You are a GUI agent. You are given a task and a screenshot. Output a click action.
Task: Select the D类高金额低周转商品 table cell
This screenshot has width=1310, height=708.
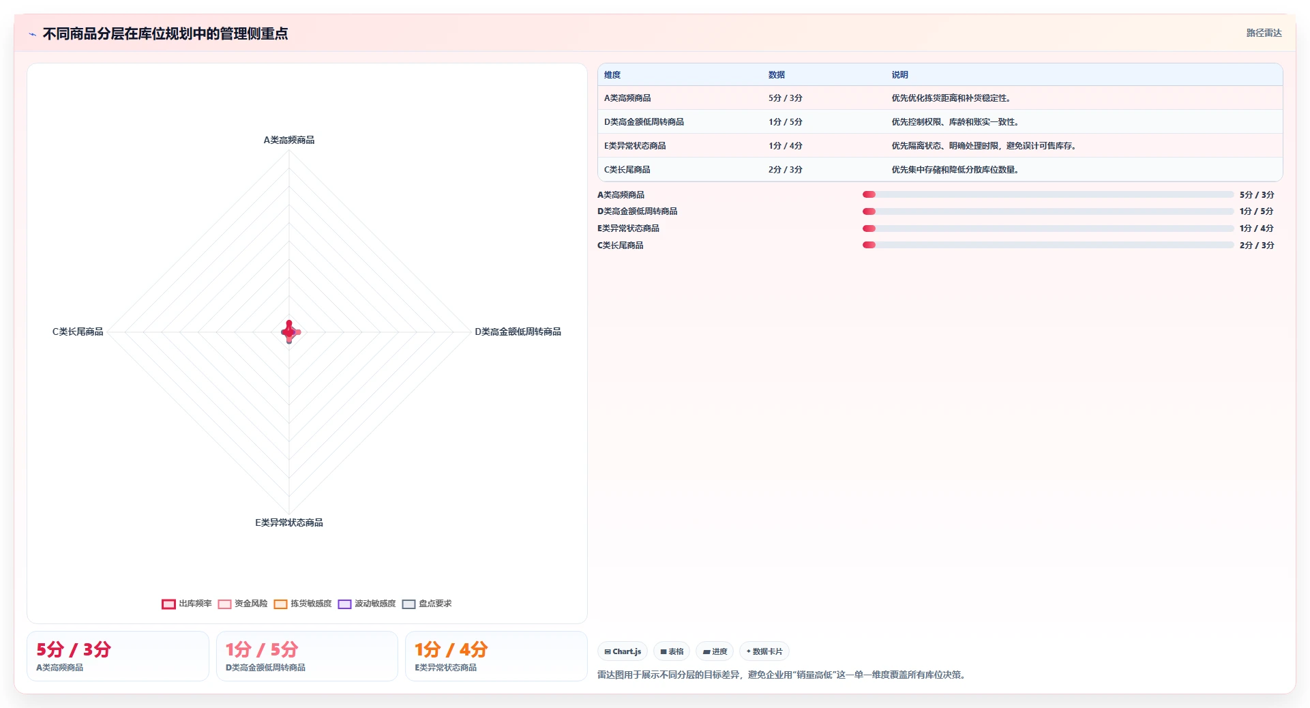coord(644,122)
